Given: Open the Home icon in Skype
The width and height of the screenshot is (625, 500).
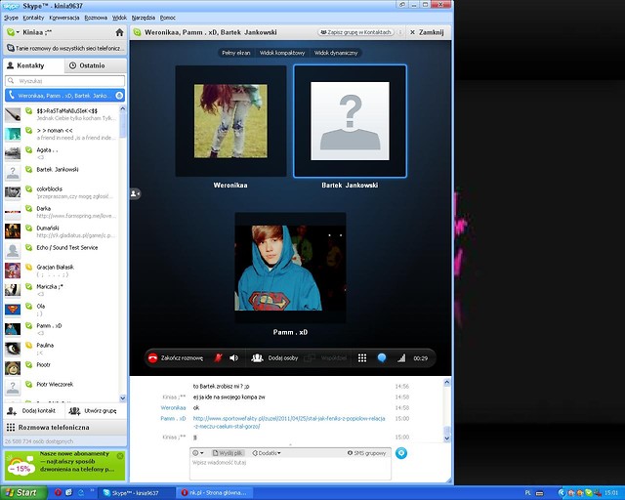Looking at the screenshot, I should tap(119, 32).
